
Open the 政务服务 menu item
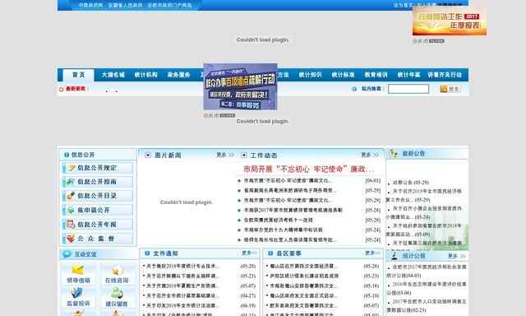(x=179, y=75)
